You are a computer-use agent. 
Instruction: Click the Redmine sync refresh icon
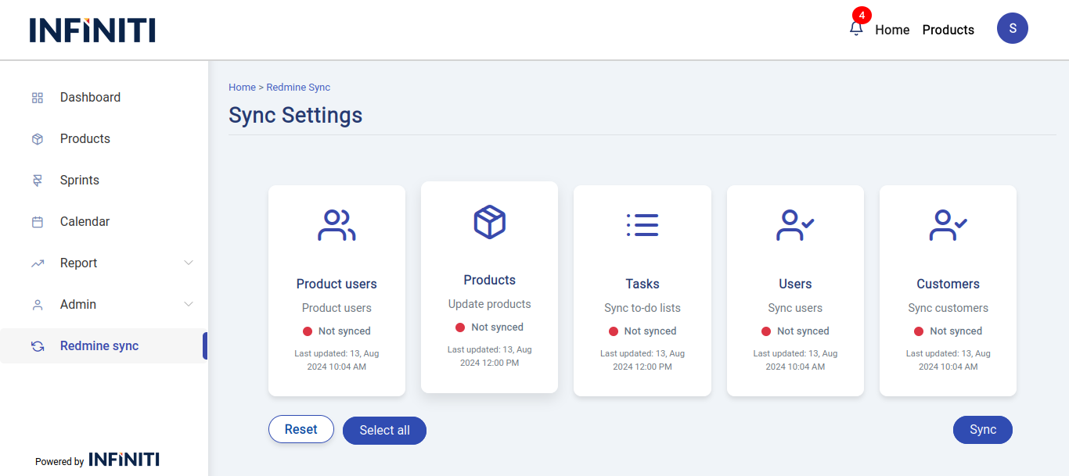pyautogui.click(x=38, y=346)
